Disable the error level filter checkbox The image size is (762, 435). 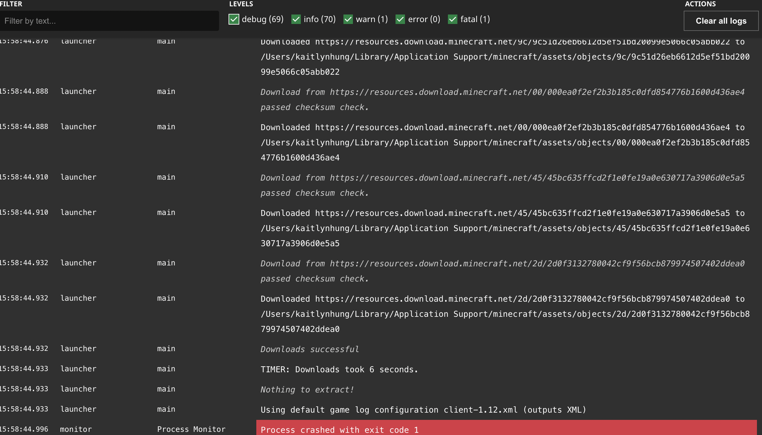pos(400,19)
